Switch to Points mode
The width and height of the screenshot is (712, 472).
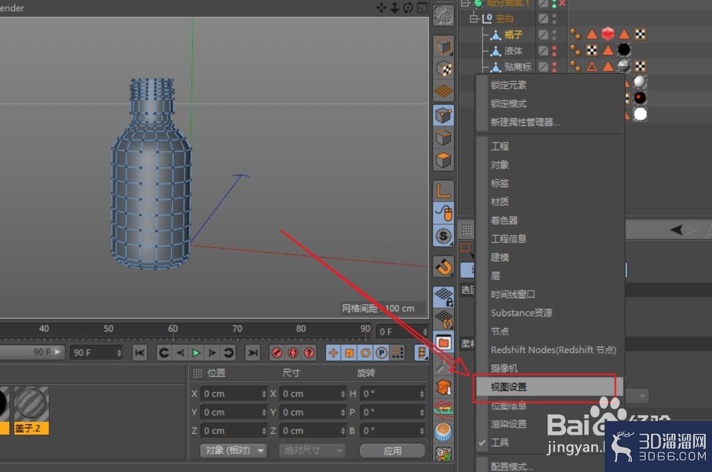444,115
